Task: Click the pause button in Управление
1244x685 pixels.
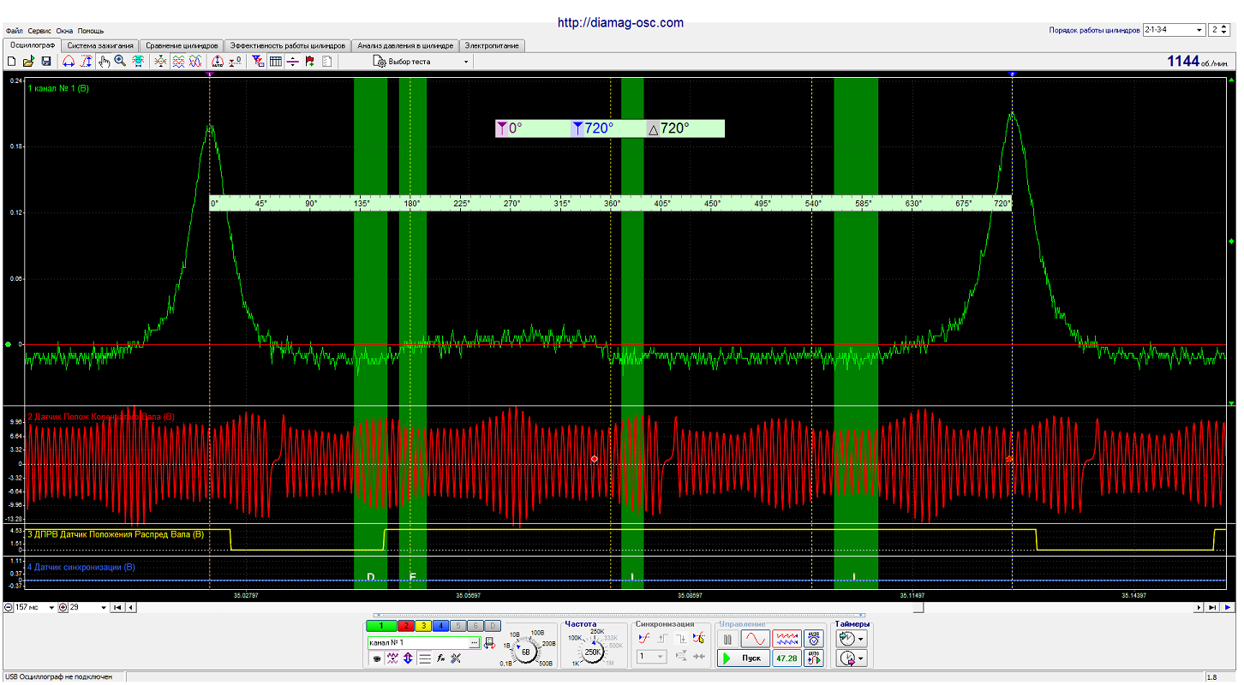Action: [x=728, y=640]
